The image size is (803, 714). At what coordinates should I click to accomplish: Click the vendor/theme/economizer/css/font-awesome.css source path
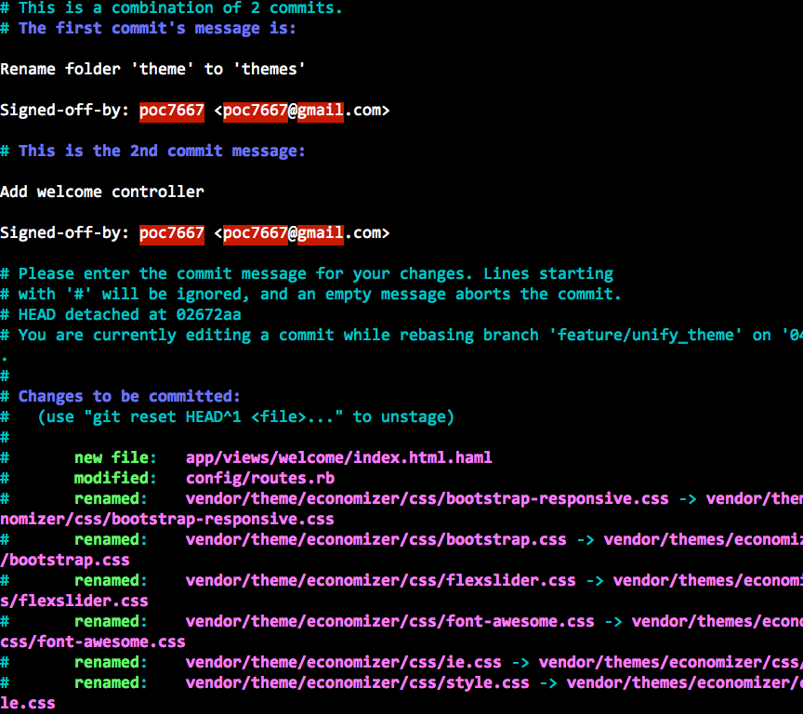[389, 622]
